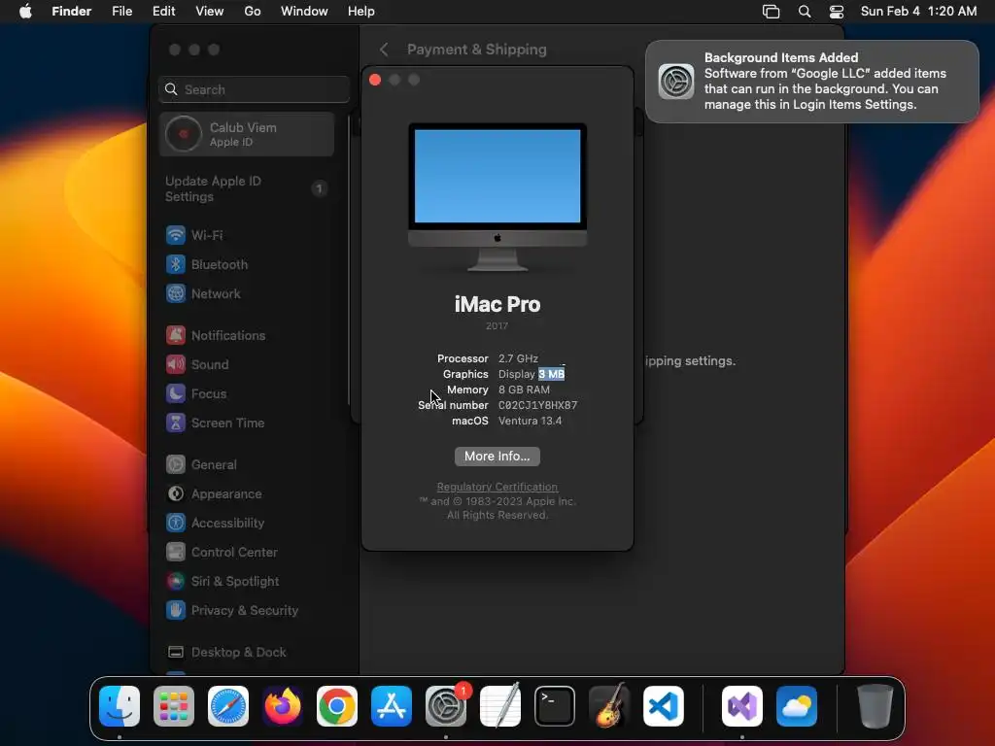Open the Help menu
995x746 pixels.
(x=361, y=12)
